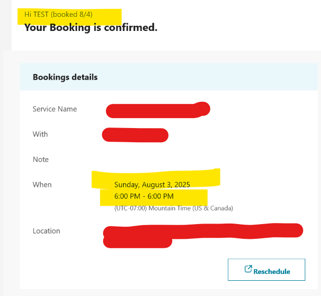
Task: Select the 'Hi TEST (booked 8/4)' greeting
Action: 58,14
